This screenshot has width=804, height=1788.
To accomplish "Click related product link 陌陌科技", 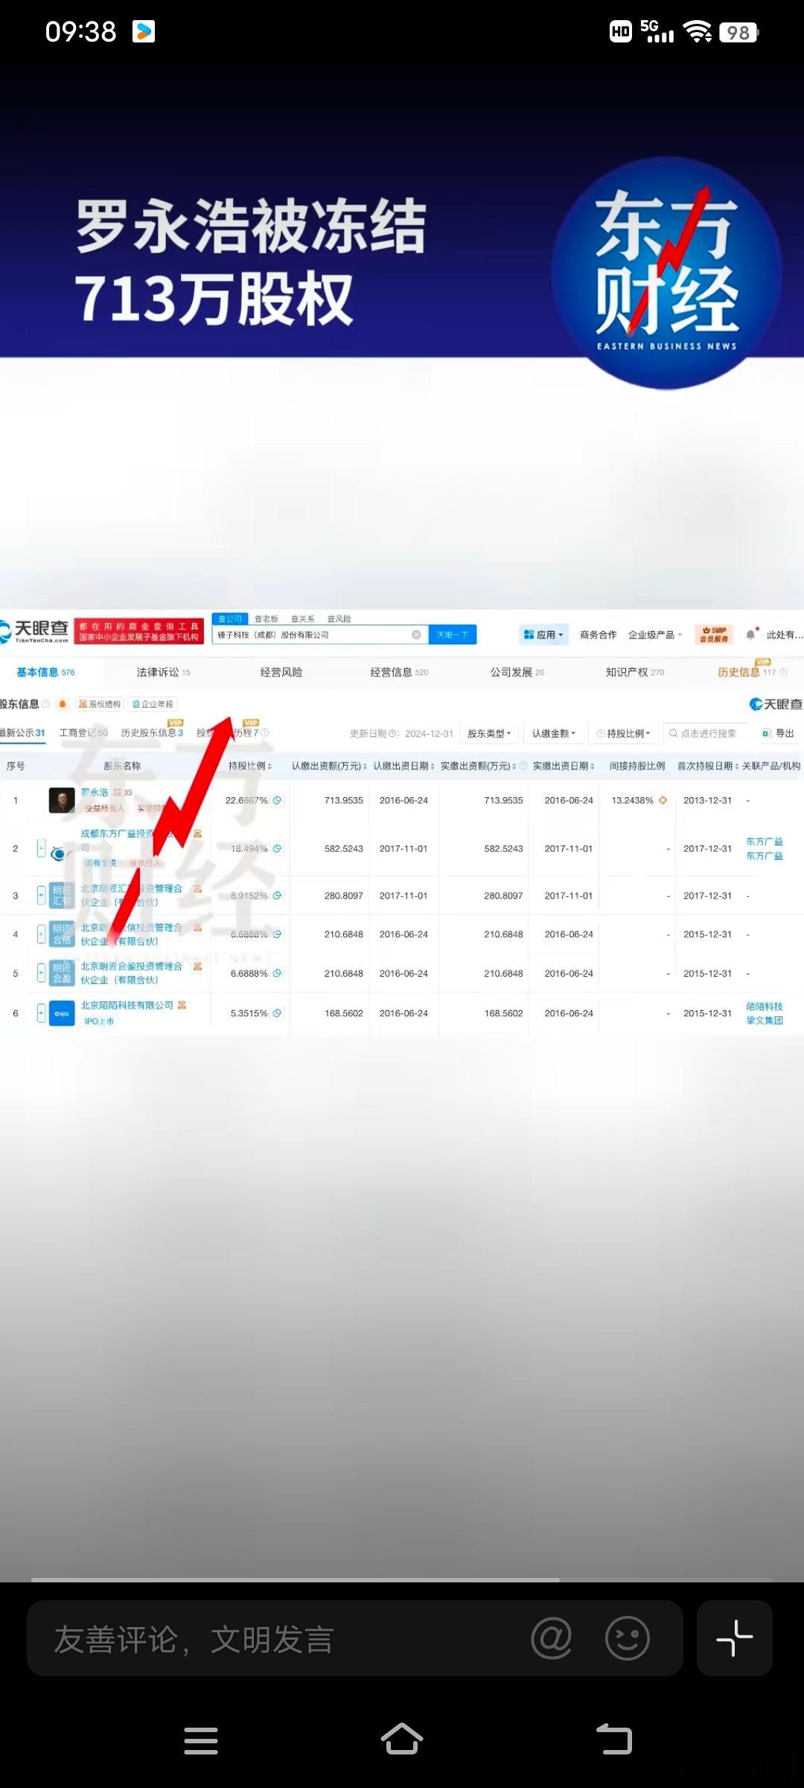I will 765,1006.
